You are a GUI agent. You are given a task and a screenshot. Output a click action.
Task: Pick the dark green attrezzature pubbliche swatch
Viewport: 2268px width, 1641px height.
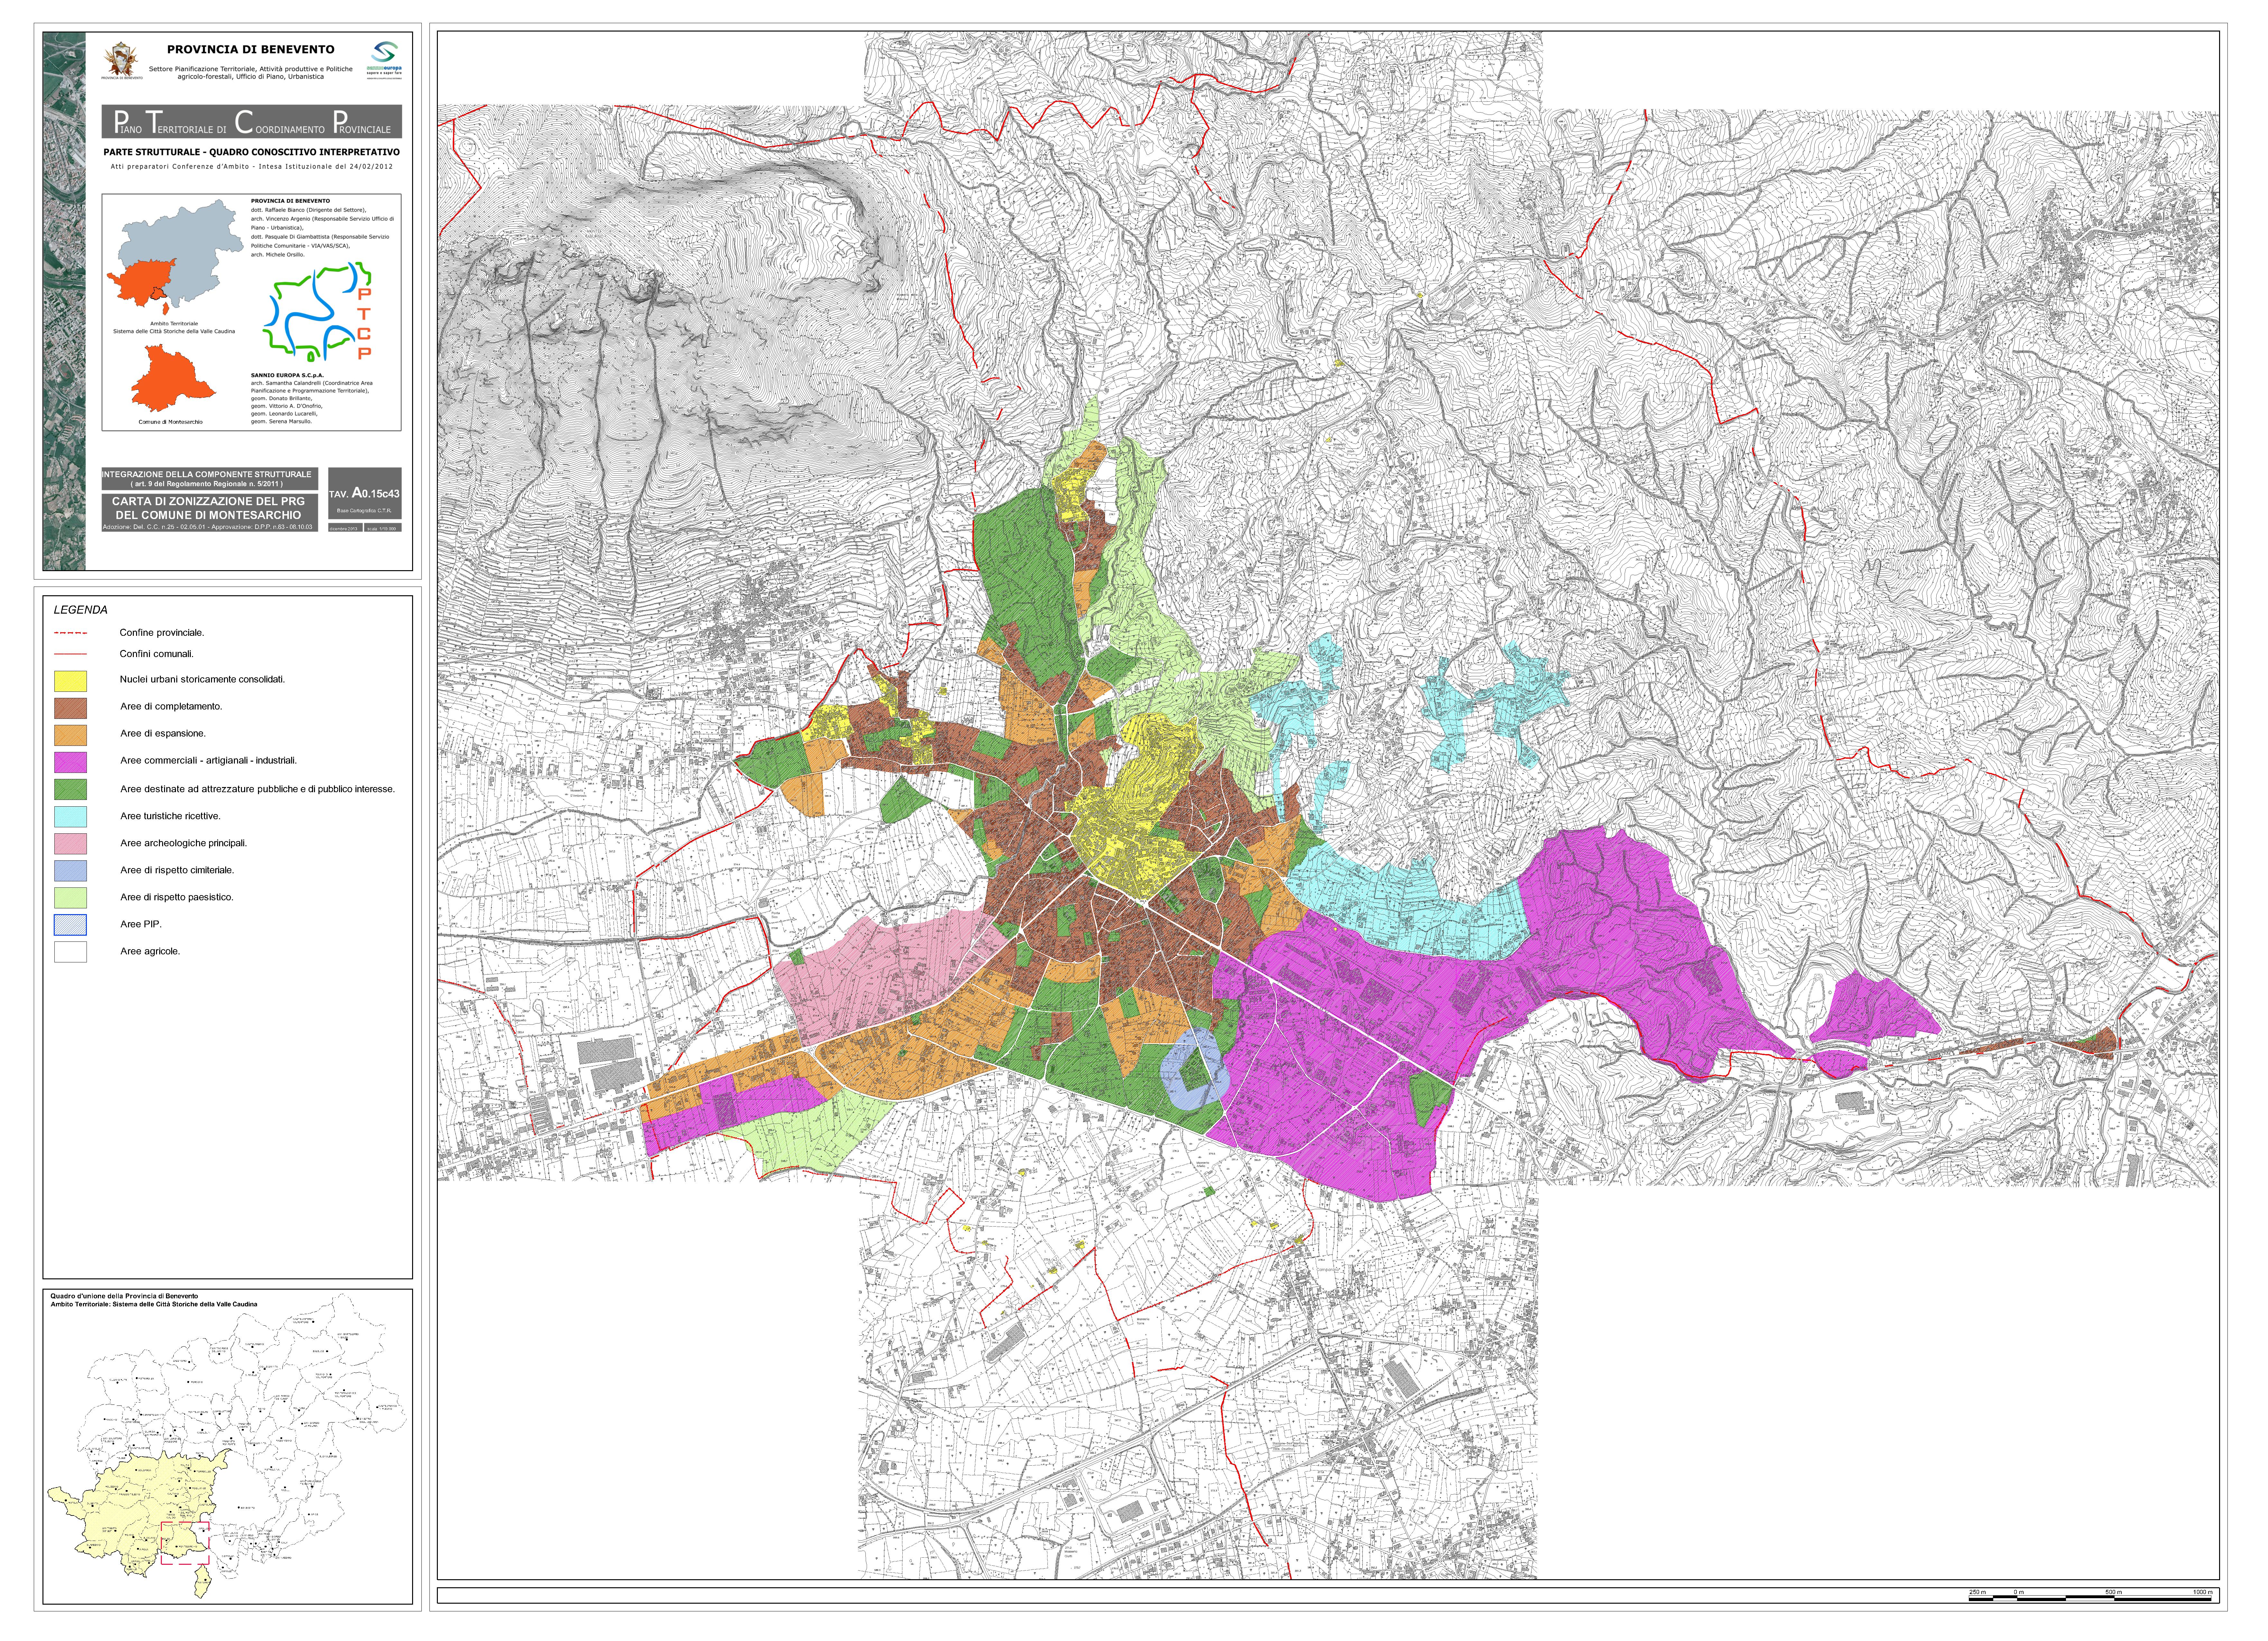[x=70, y=789]
